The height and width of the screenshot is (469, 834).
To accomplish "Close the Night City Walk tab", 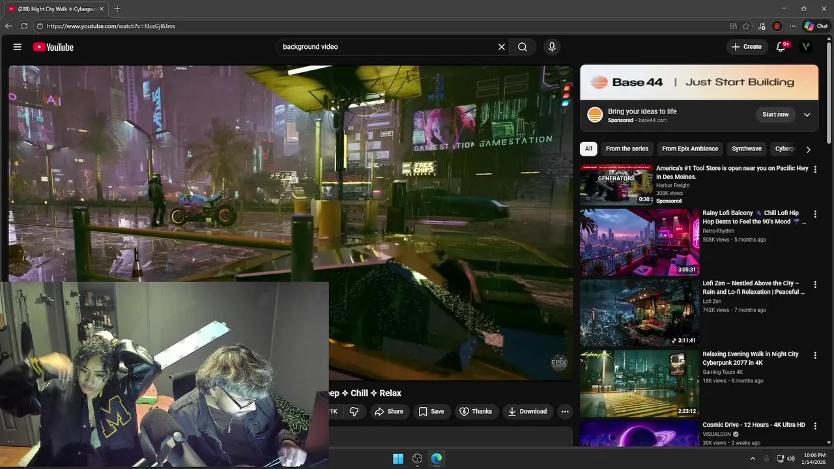I will tap(101, 9).
